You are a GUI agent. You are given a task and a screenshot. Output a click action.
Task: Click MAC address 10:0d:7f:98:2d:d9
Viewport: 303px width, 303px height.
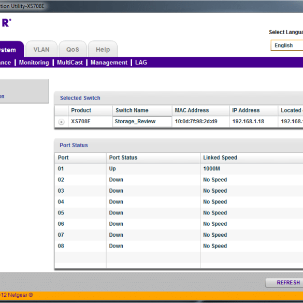click(x=196, y=121)
